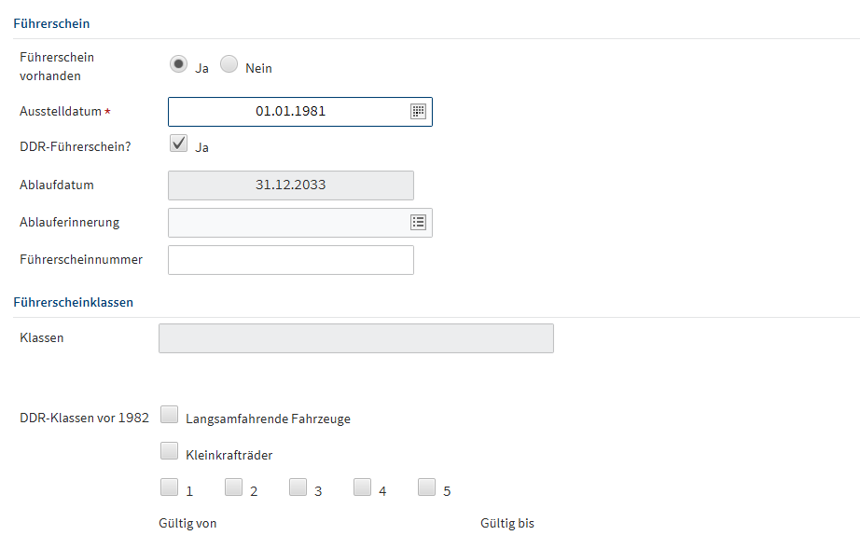Image resolution: width=860 pixels, height=549 pixels.
Task: Click into the Ausstelldatum date field
Action: tap(289, 112)
